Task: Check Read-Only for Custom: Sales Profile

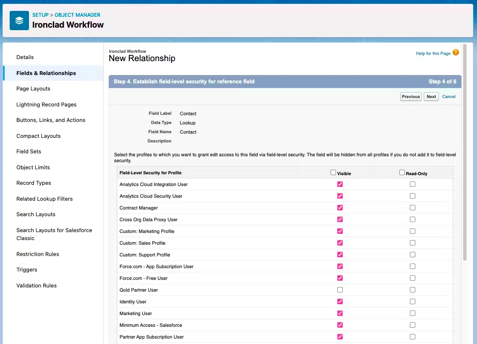Action: pyautogui.click(x=412, y=243)
